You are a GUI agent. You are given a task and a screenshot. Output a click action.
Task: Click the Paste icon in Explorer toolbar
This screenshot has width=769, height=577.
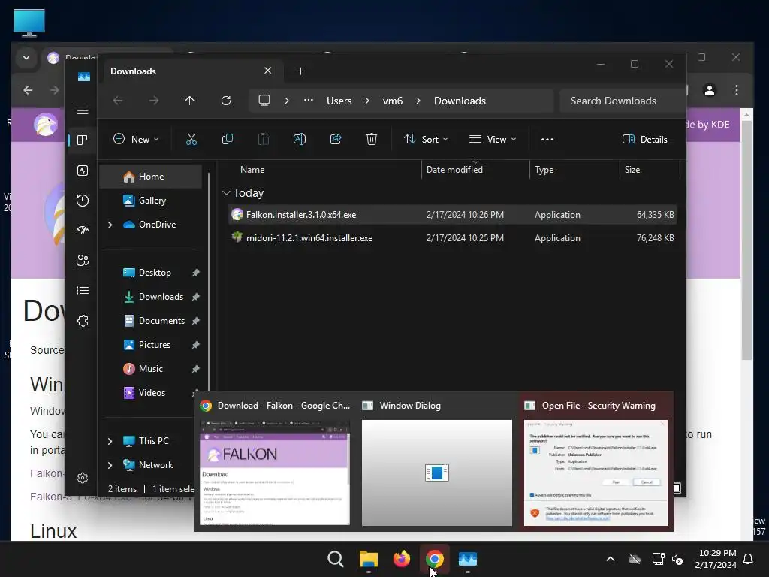tap(264, 139)
